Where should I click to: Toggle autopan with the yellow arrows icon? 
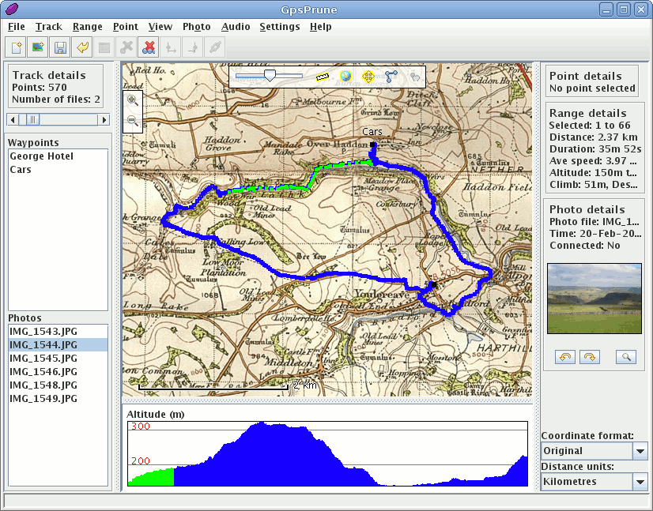(368, 77)
